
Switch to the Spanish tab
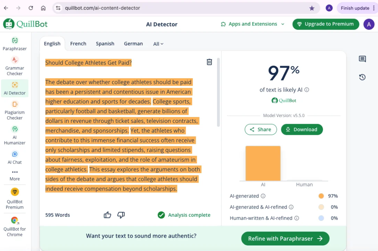[x=105, y=44]
